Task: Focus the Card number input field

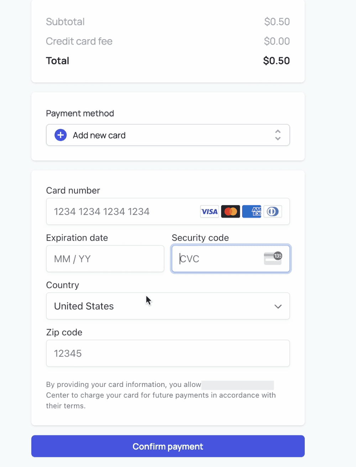Action: coord(121,212)
